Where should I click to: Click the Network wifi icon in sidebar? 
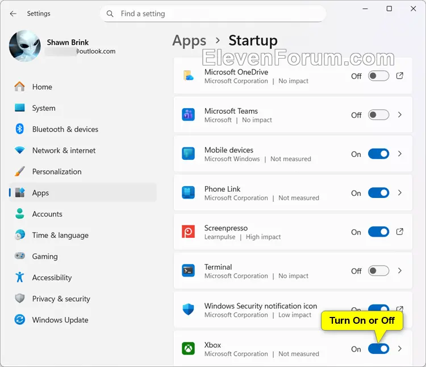click(19, 150)
